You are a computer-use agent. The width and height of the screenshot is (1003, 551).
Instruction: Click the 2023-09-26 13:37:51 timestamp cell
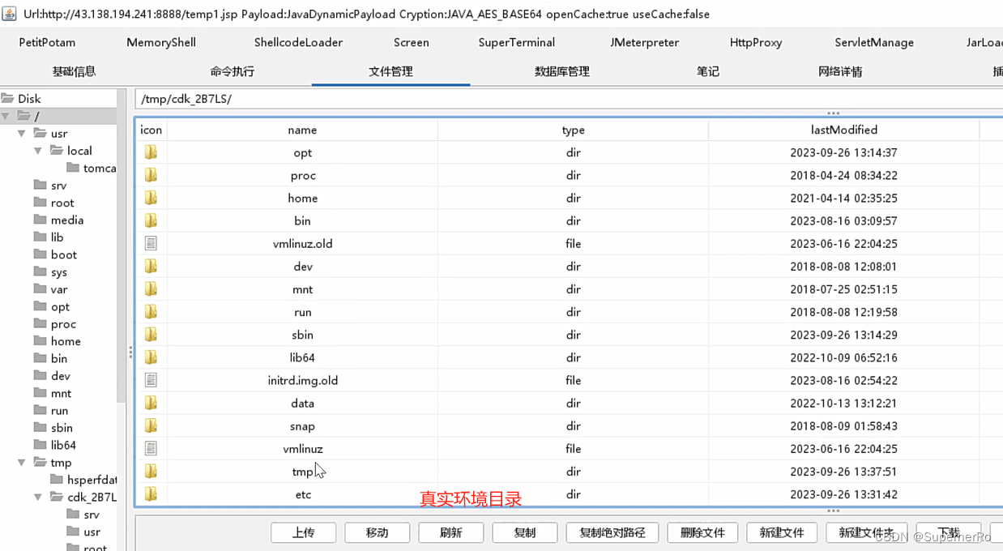(844, 472)
